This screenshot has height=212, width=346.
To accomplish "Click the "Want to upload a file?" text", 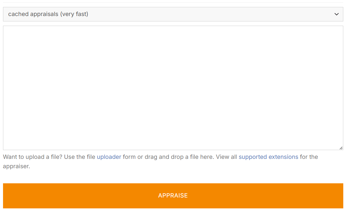I will pos(33,157).
